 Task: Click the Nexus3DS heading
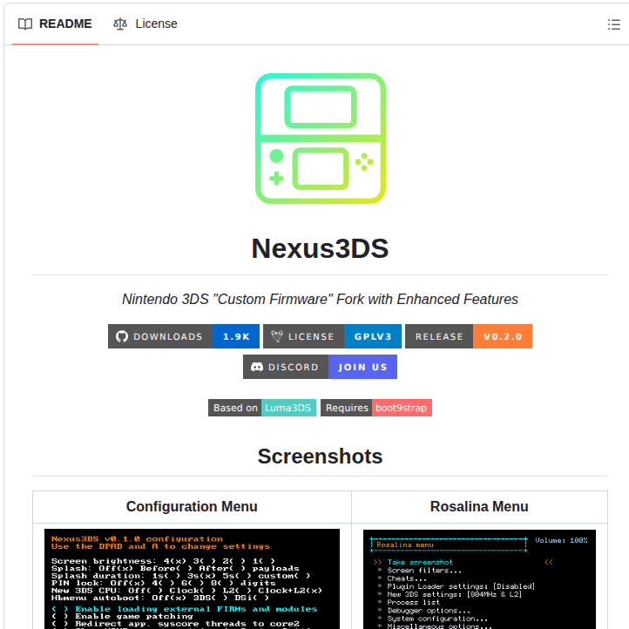pos(320,249)
